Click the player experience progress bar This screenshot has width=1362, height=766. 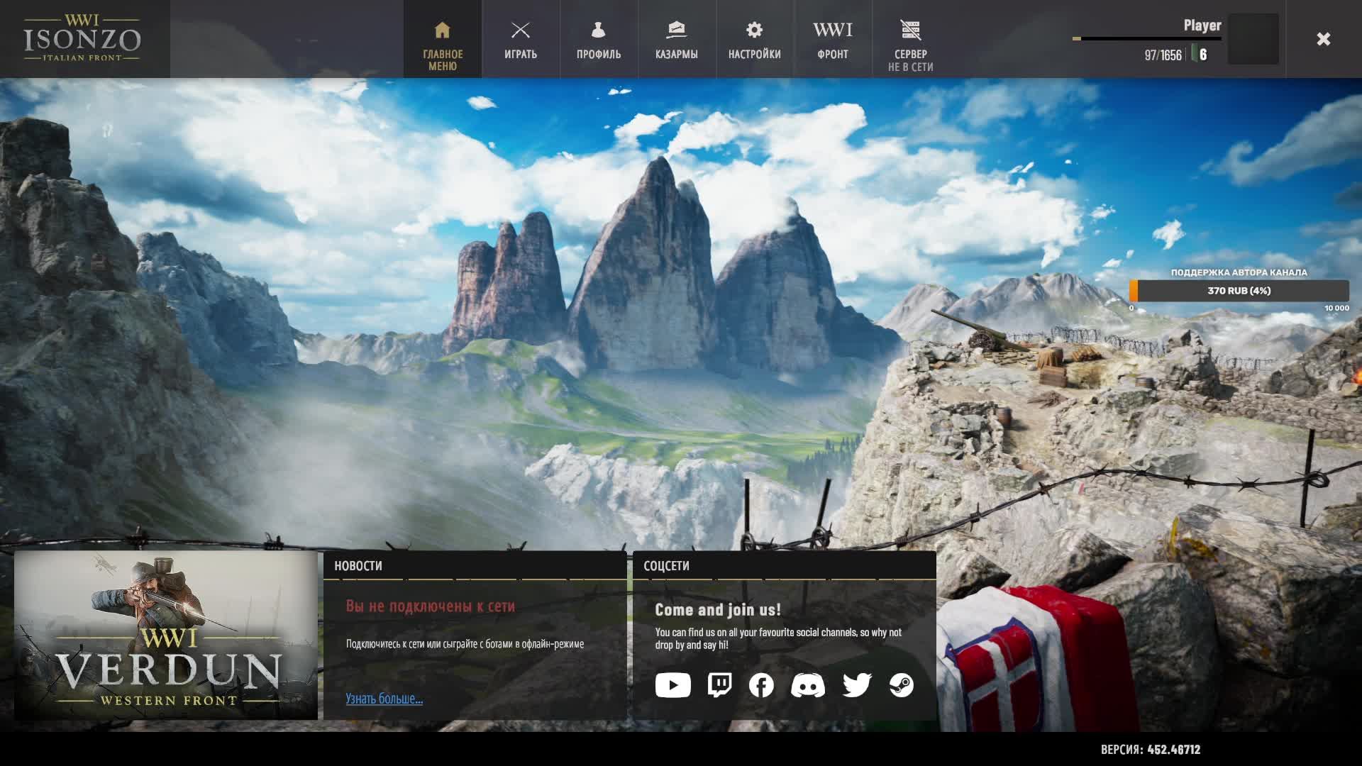click(x=1146, y=38)
